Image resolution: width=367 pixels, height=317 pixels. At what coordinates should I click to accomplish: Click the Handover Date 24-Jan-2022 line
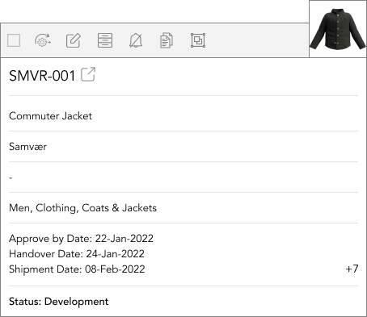(77, 254)
